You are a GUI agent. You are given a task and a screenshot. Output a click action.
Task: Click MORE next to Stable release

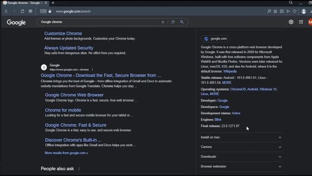pos(227,83)
